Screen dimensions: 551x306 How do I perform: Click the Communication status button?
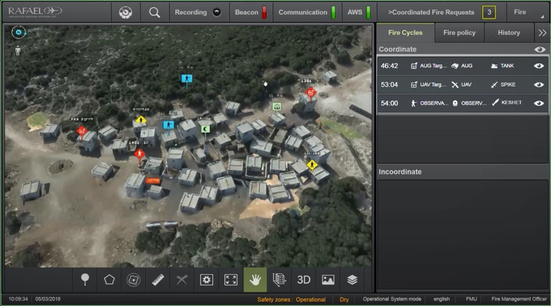point(307,12)
